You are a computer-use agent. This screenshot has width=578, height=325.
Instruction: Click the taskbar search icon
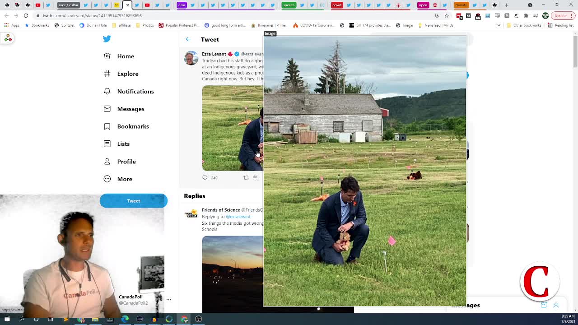pyautogui.click(x=21, y=319)
